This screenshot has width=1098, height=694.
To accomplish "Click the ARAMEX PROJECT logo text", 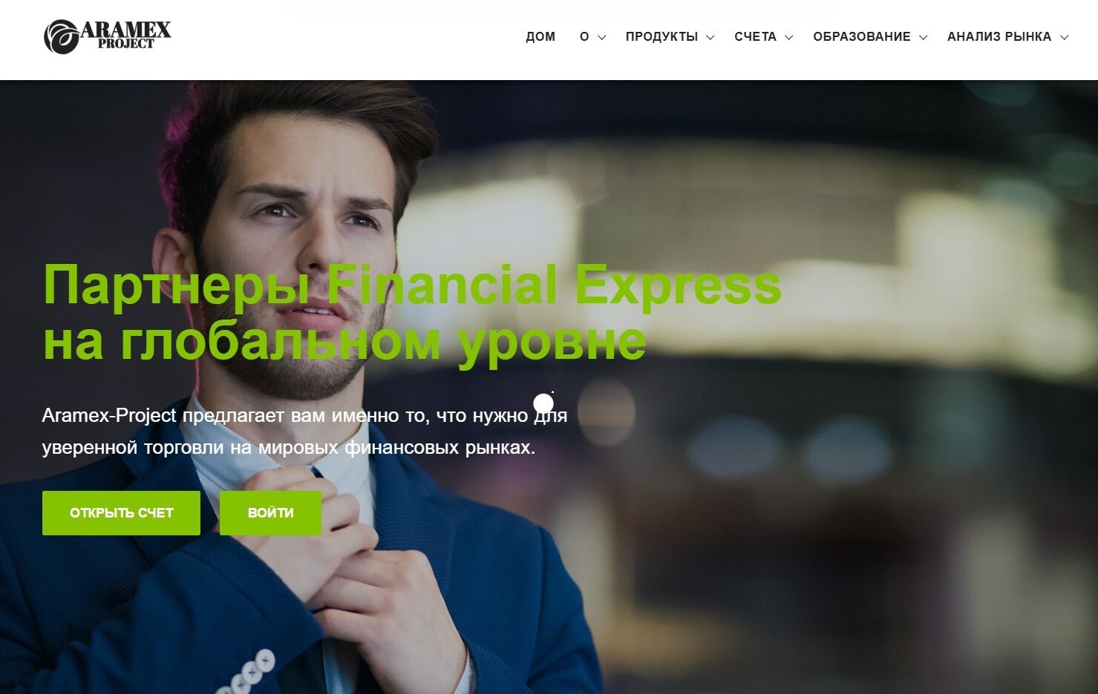I will [x=125, y=36].
